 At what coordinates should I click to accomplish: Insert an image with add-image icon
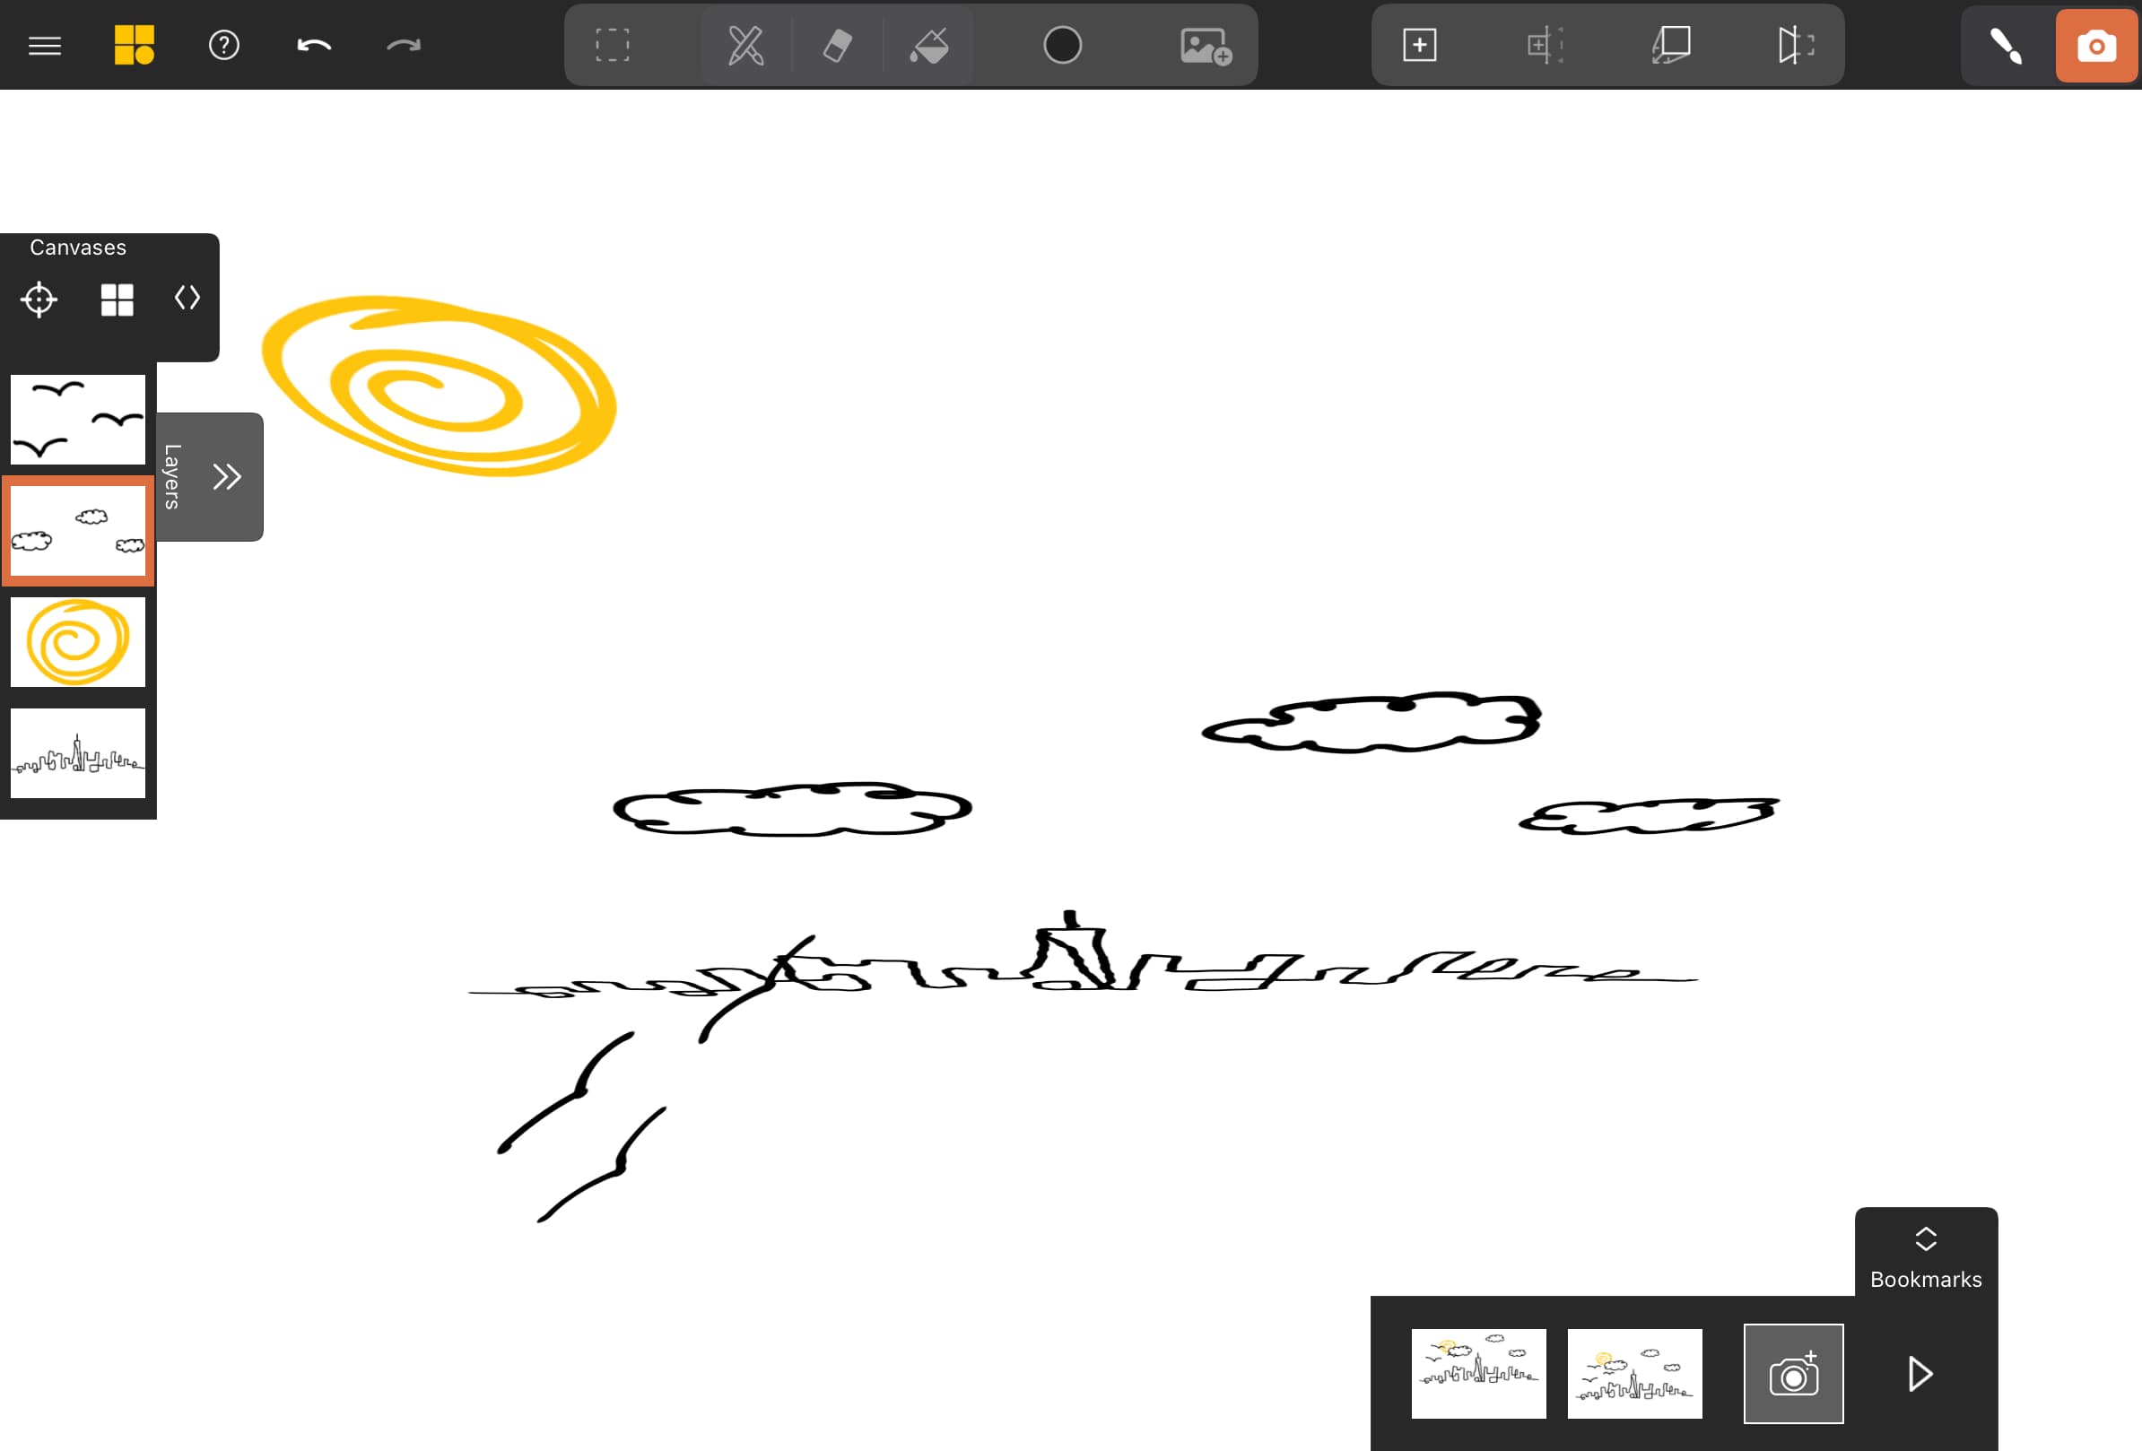tap(1206, 45)
